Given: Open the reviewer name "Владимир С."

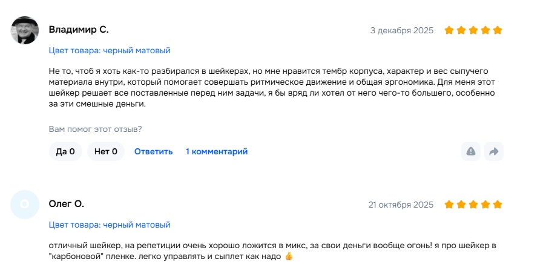Looking at the screenshot, I should click(x=79, y=30).
